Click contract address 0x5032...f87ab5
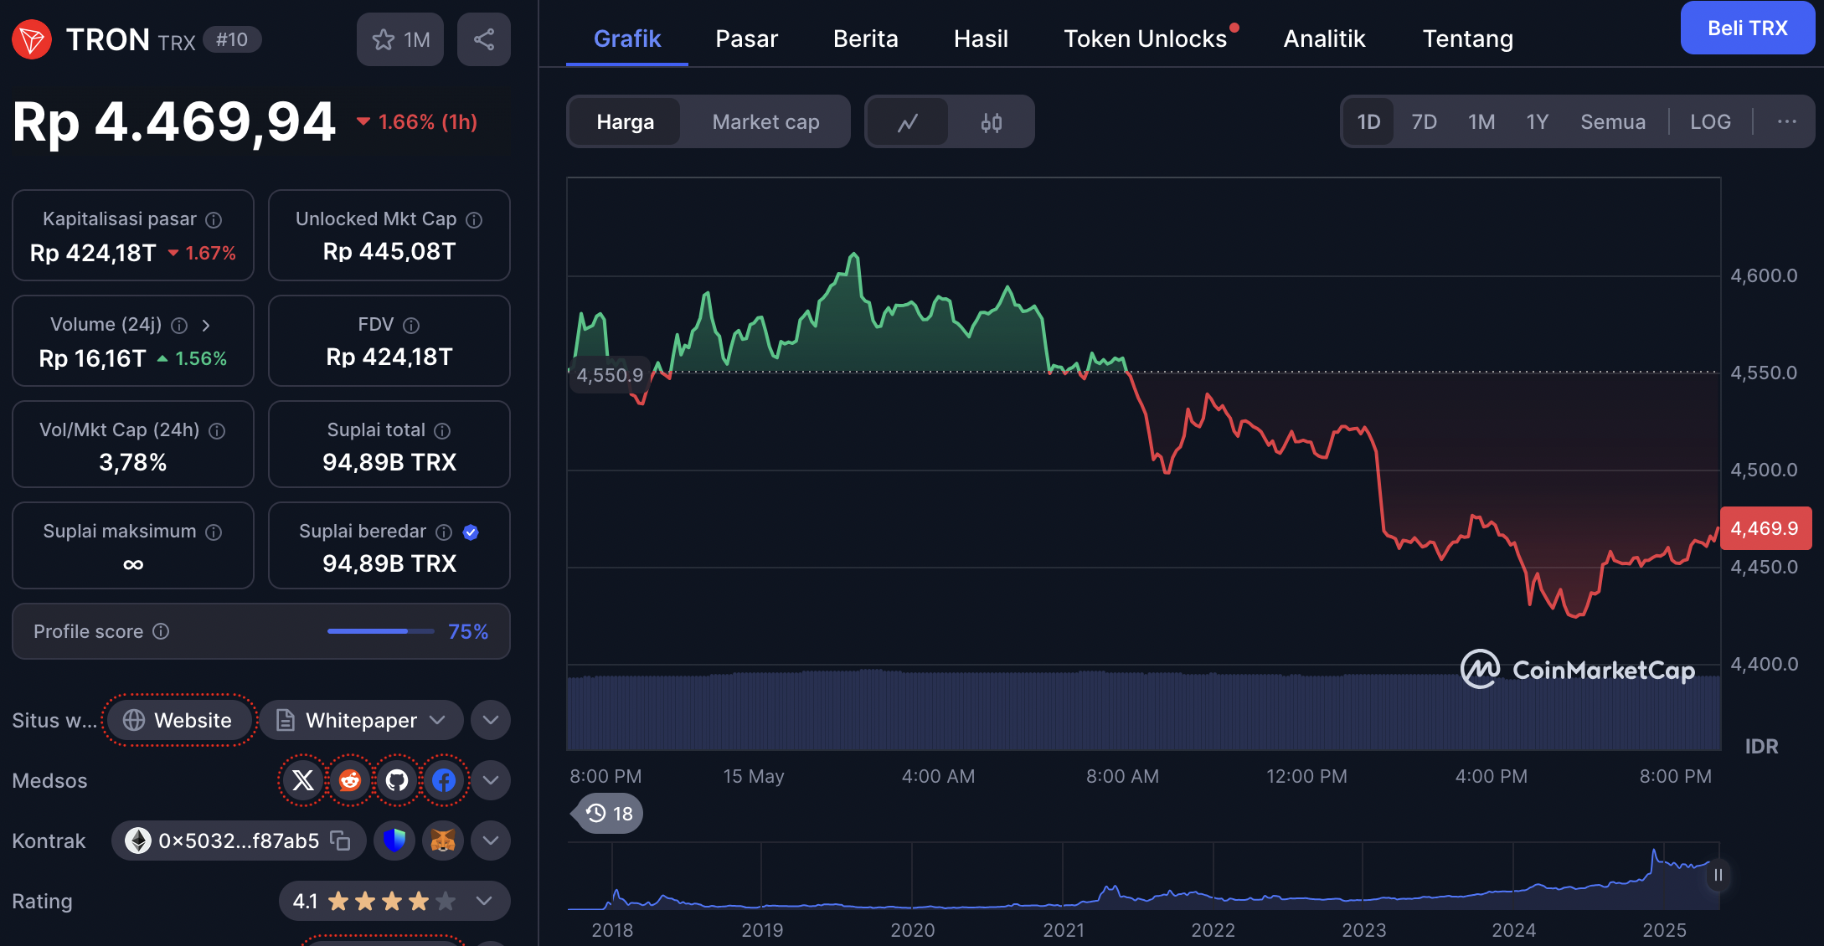The width and height of the screenshot is (1824, 946). click(238, 841)
